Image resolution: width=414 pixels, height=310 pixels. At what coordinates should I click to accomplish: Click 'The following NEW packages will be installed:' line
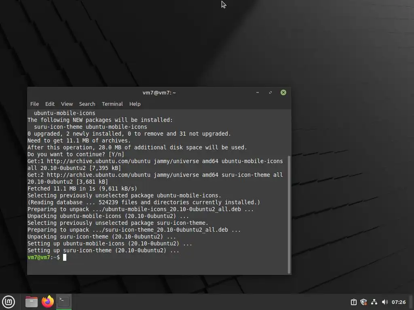coord(100,120)
